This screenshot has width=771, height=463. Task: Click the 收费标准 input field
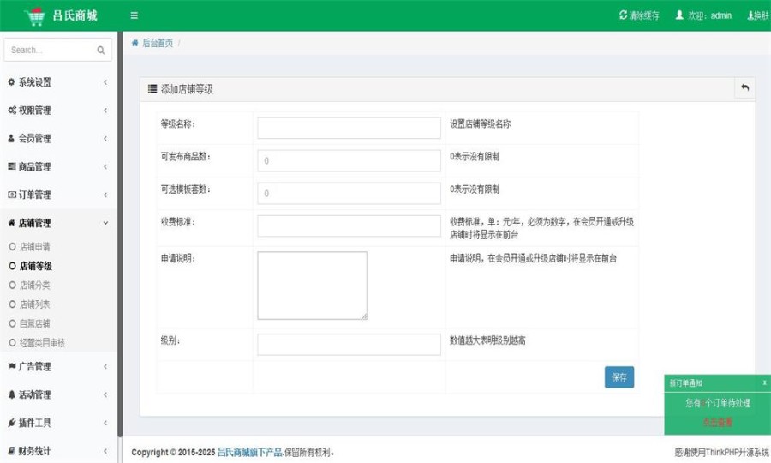point(349,226)
